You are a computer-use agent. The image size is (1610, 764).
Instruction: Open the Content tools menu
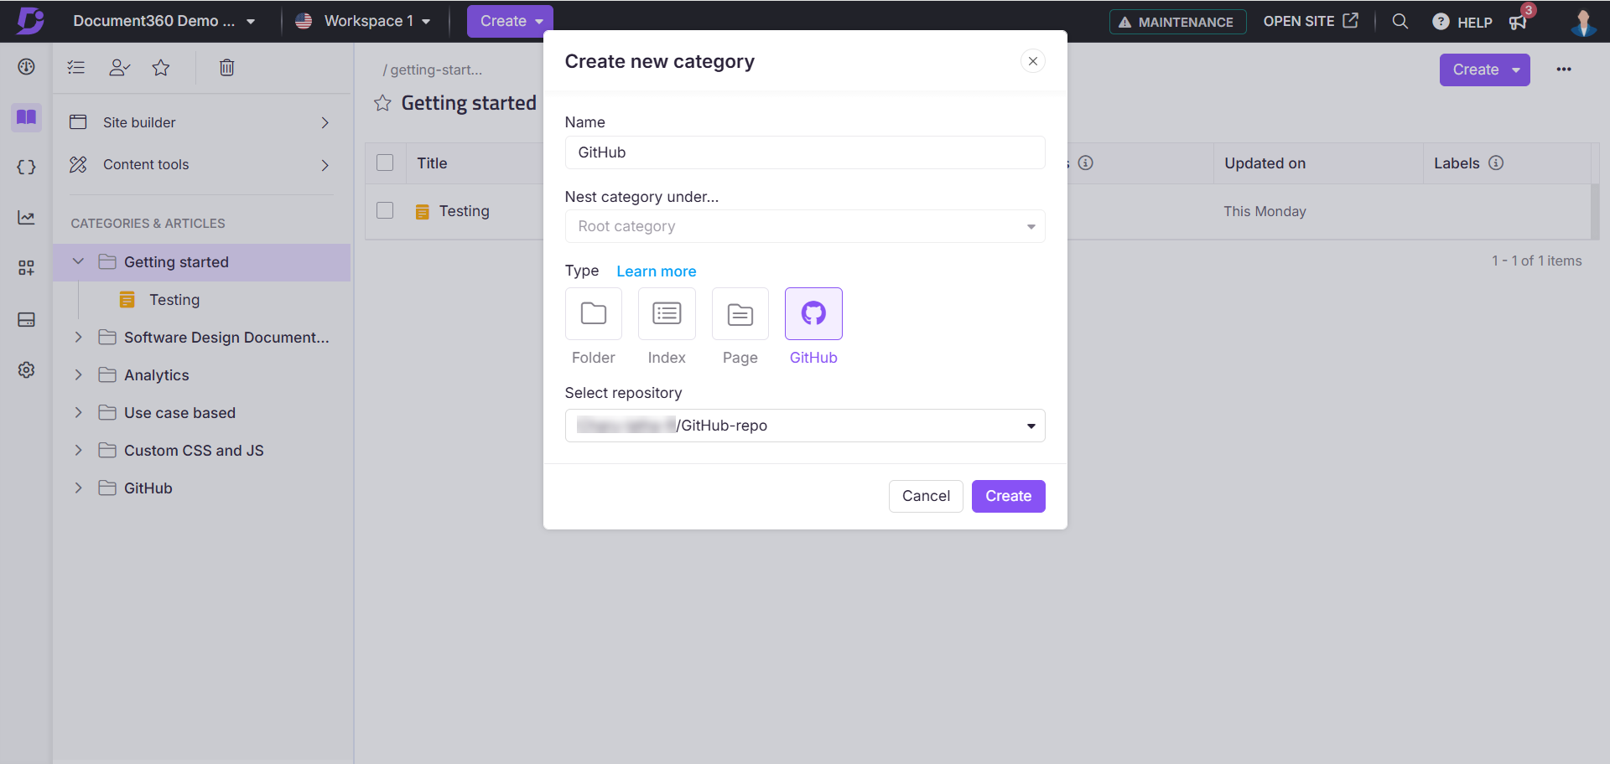201,164
